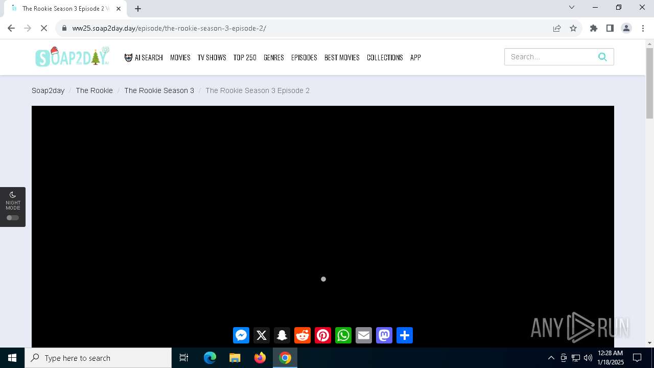Open the browser share page icon
This screenshot has height=368, width=654.
coord(557,28)
